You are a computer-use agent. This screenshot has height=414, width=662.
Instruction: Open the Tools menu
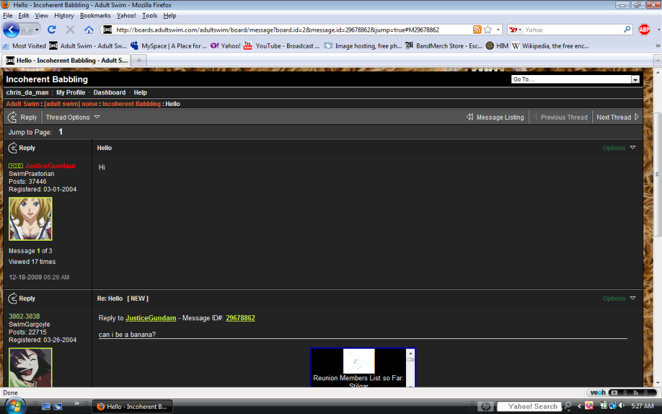(149, 16)
